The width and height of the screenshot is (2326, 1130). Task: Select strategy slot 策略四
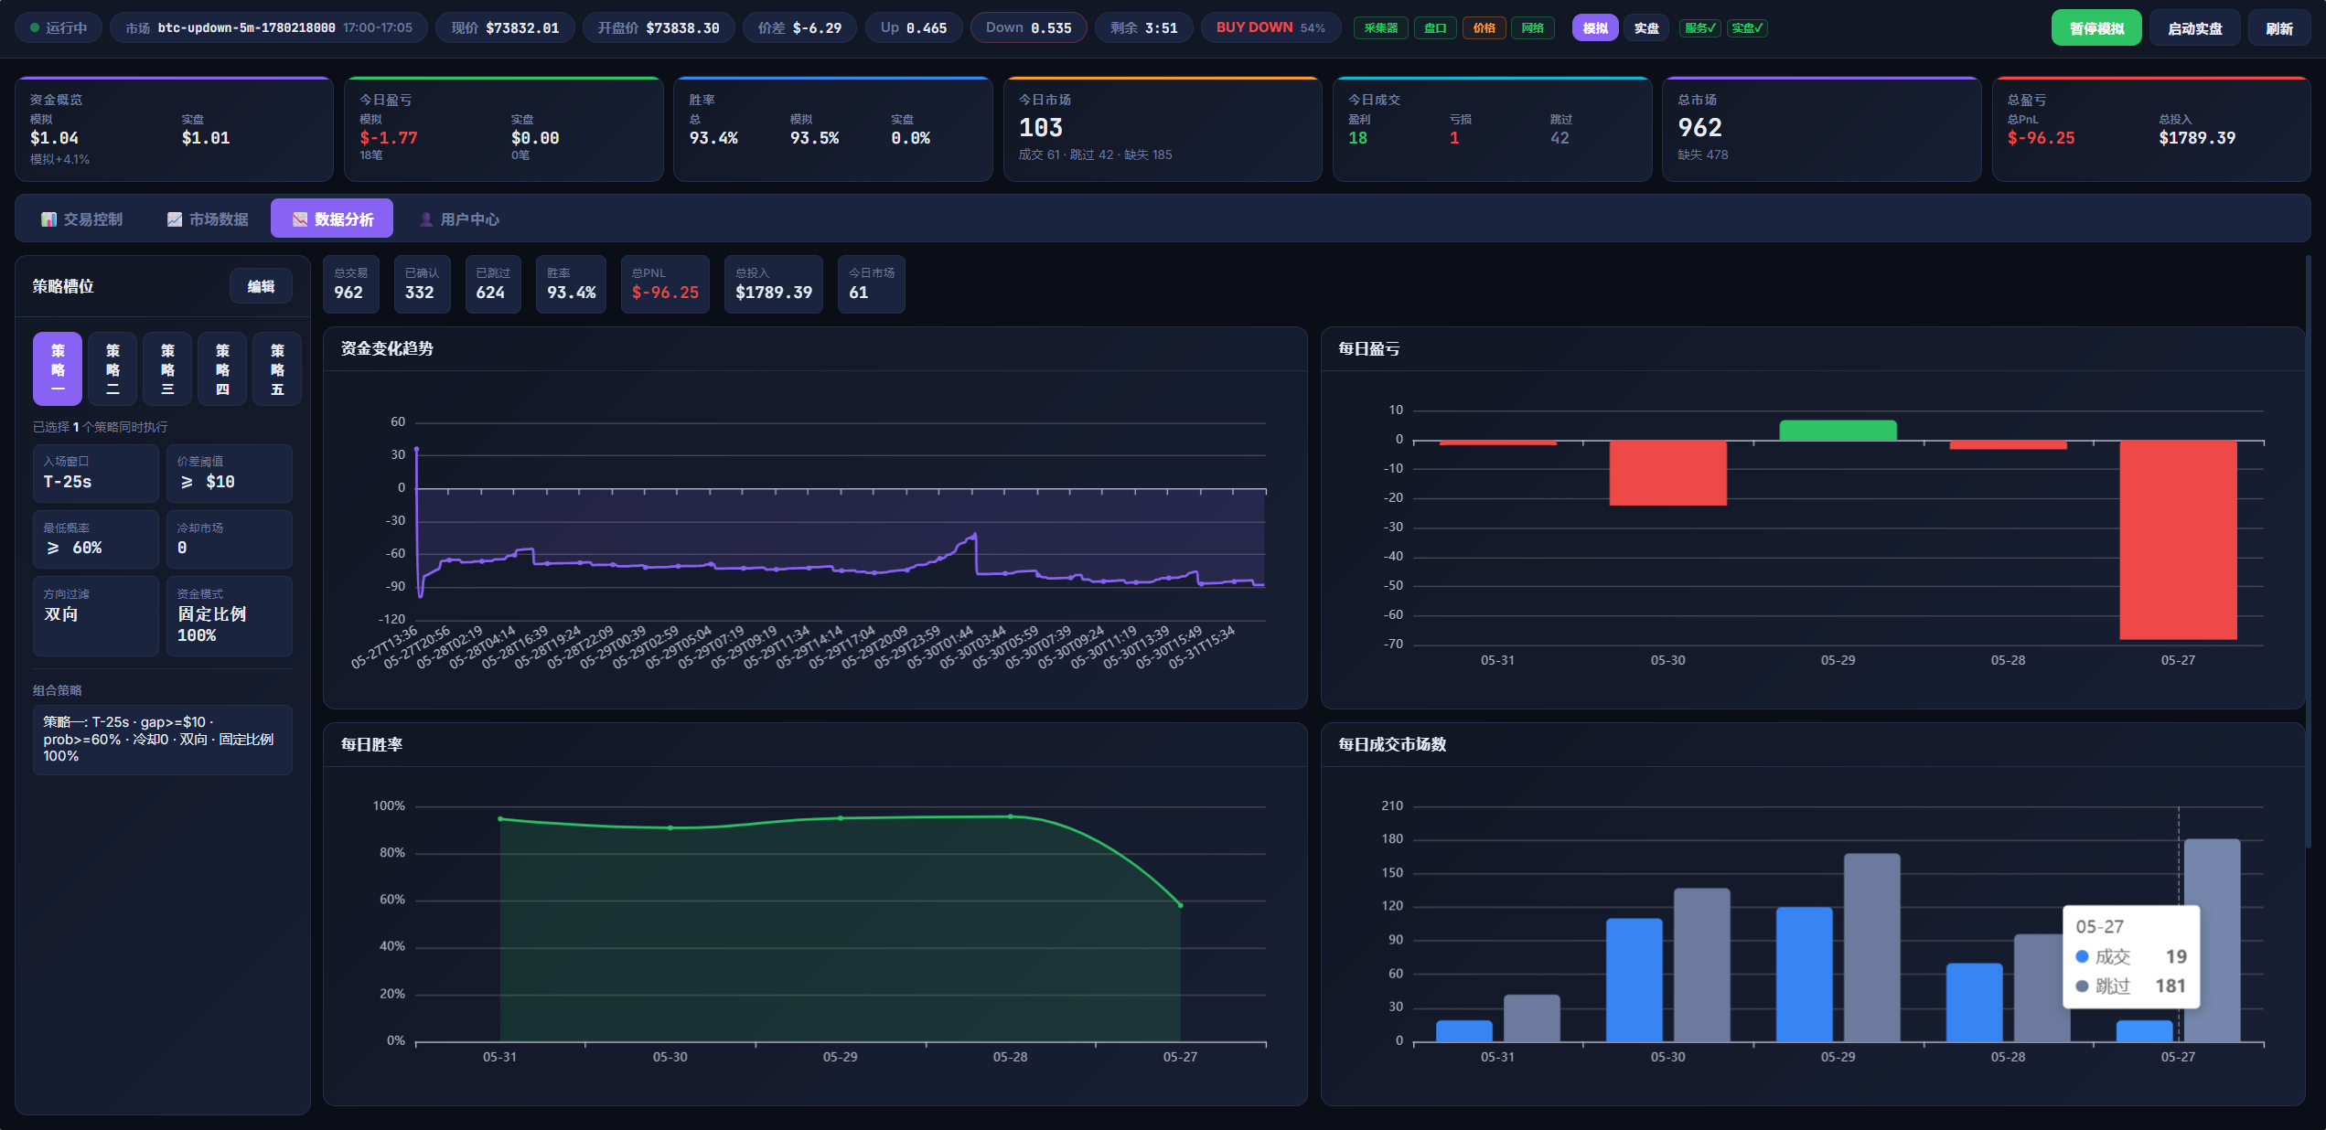click(222, 368)
